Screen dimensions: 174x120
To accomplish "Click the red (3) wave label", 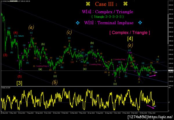I will [5, 55].
